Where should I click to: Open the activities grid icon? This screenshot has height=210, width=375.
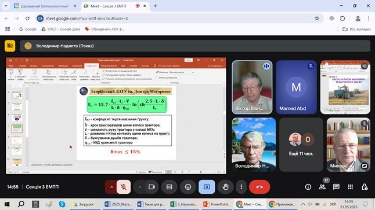(x=351, y=187)
